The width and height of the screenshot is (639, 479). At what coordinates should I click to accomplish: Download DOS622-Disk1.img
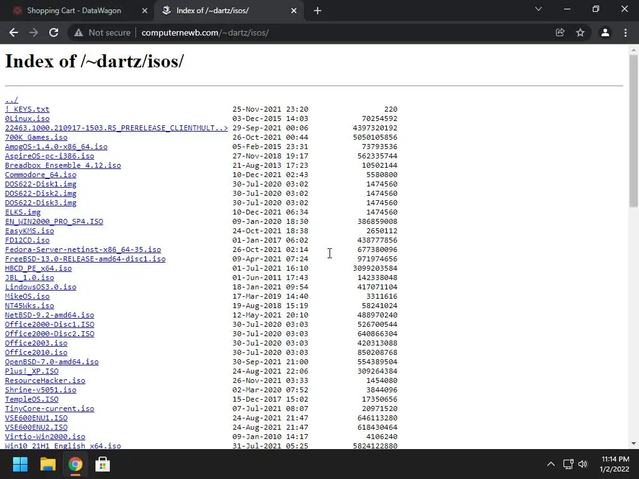coord(41,184)
